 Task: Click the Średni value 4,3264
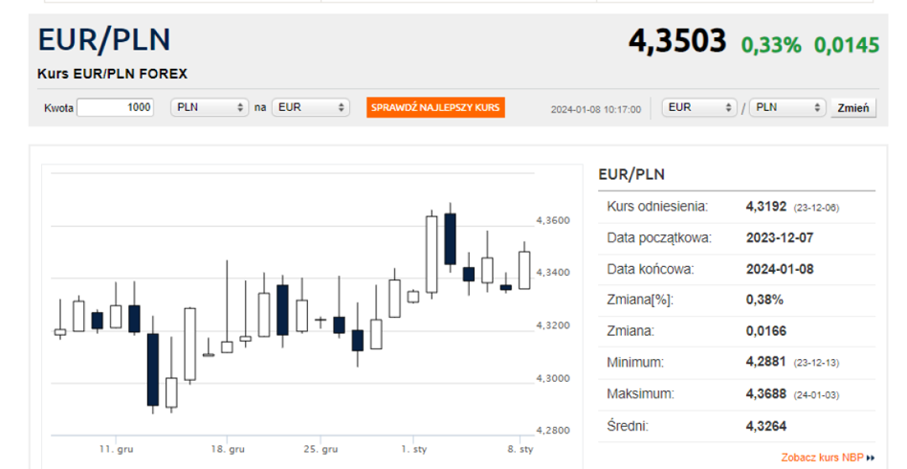[765, 427]
